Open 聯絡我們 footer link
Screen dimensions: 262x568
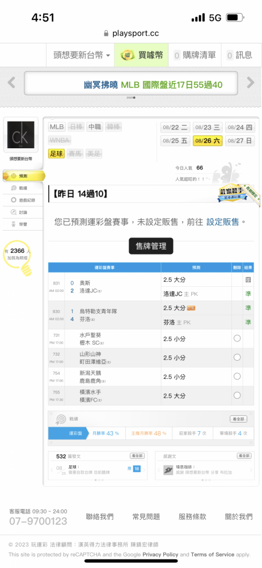100,517
